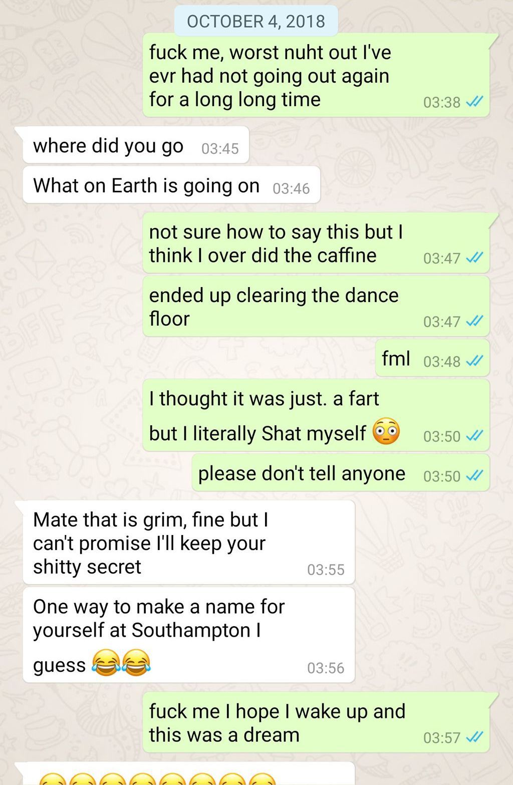This screenshot has width=513, height=785.
Task: Click read ticks on the 03:57 message
Action: [x=474, y=737]
